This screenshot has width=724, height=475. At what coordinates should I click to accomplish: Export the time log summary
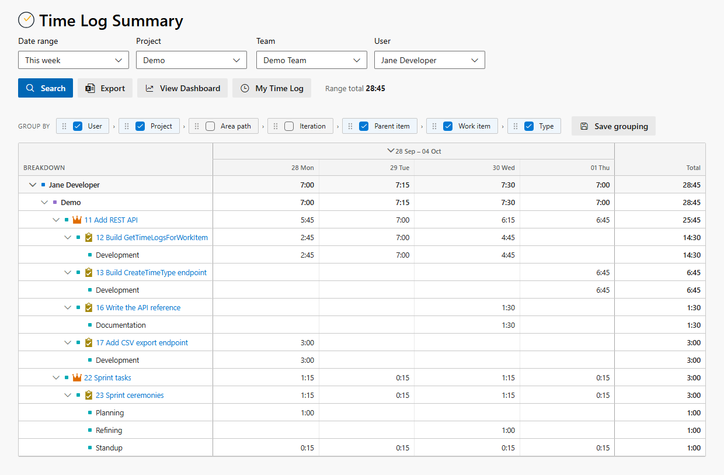pos(105,88)
